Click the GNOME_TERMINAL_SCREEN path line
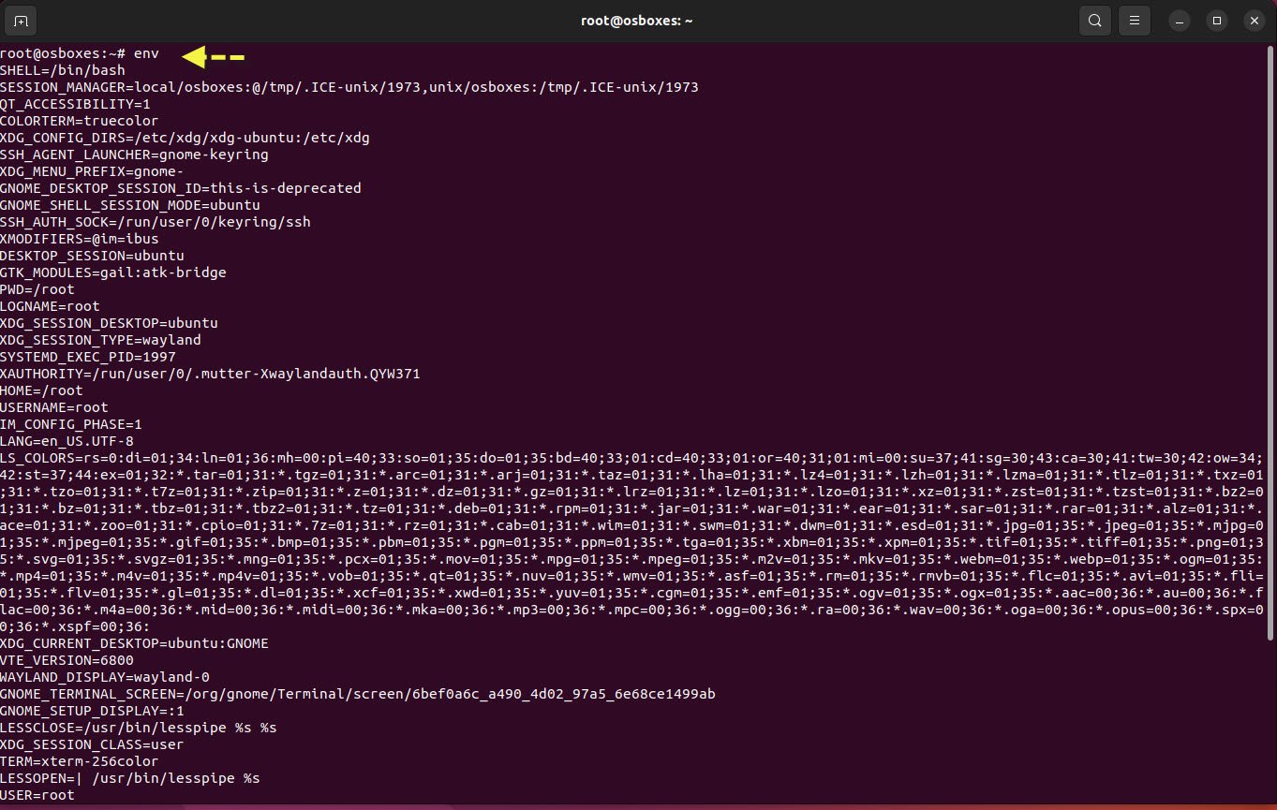The width and height of the screenshot is (1277, 810). (x=358, y=694)
